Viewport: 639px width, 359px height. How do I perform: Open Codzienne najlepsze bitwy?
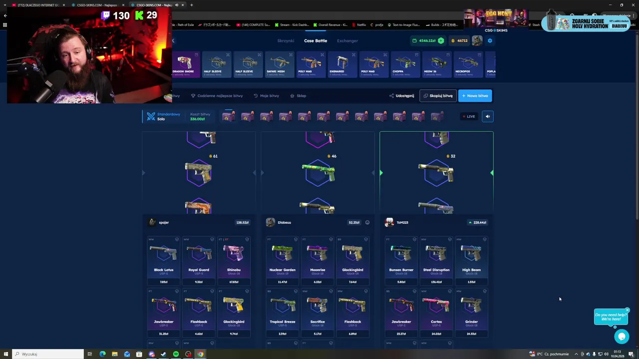tap(217, 96)
